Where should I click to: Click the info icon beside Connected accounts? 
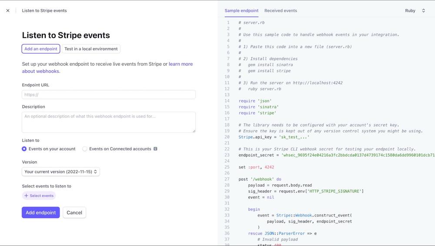pos(155,149)
